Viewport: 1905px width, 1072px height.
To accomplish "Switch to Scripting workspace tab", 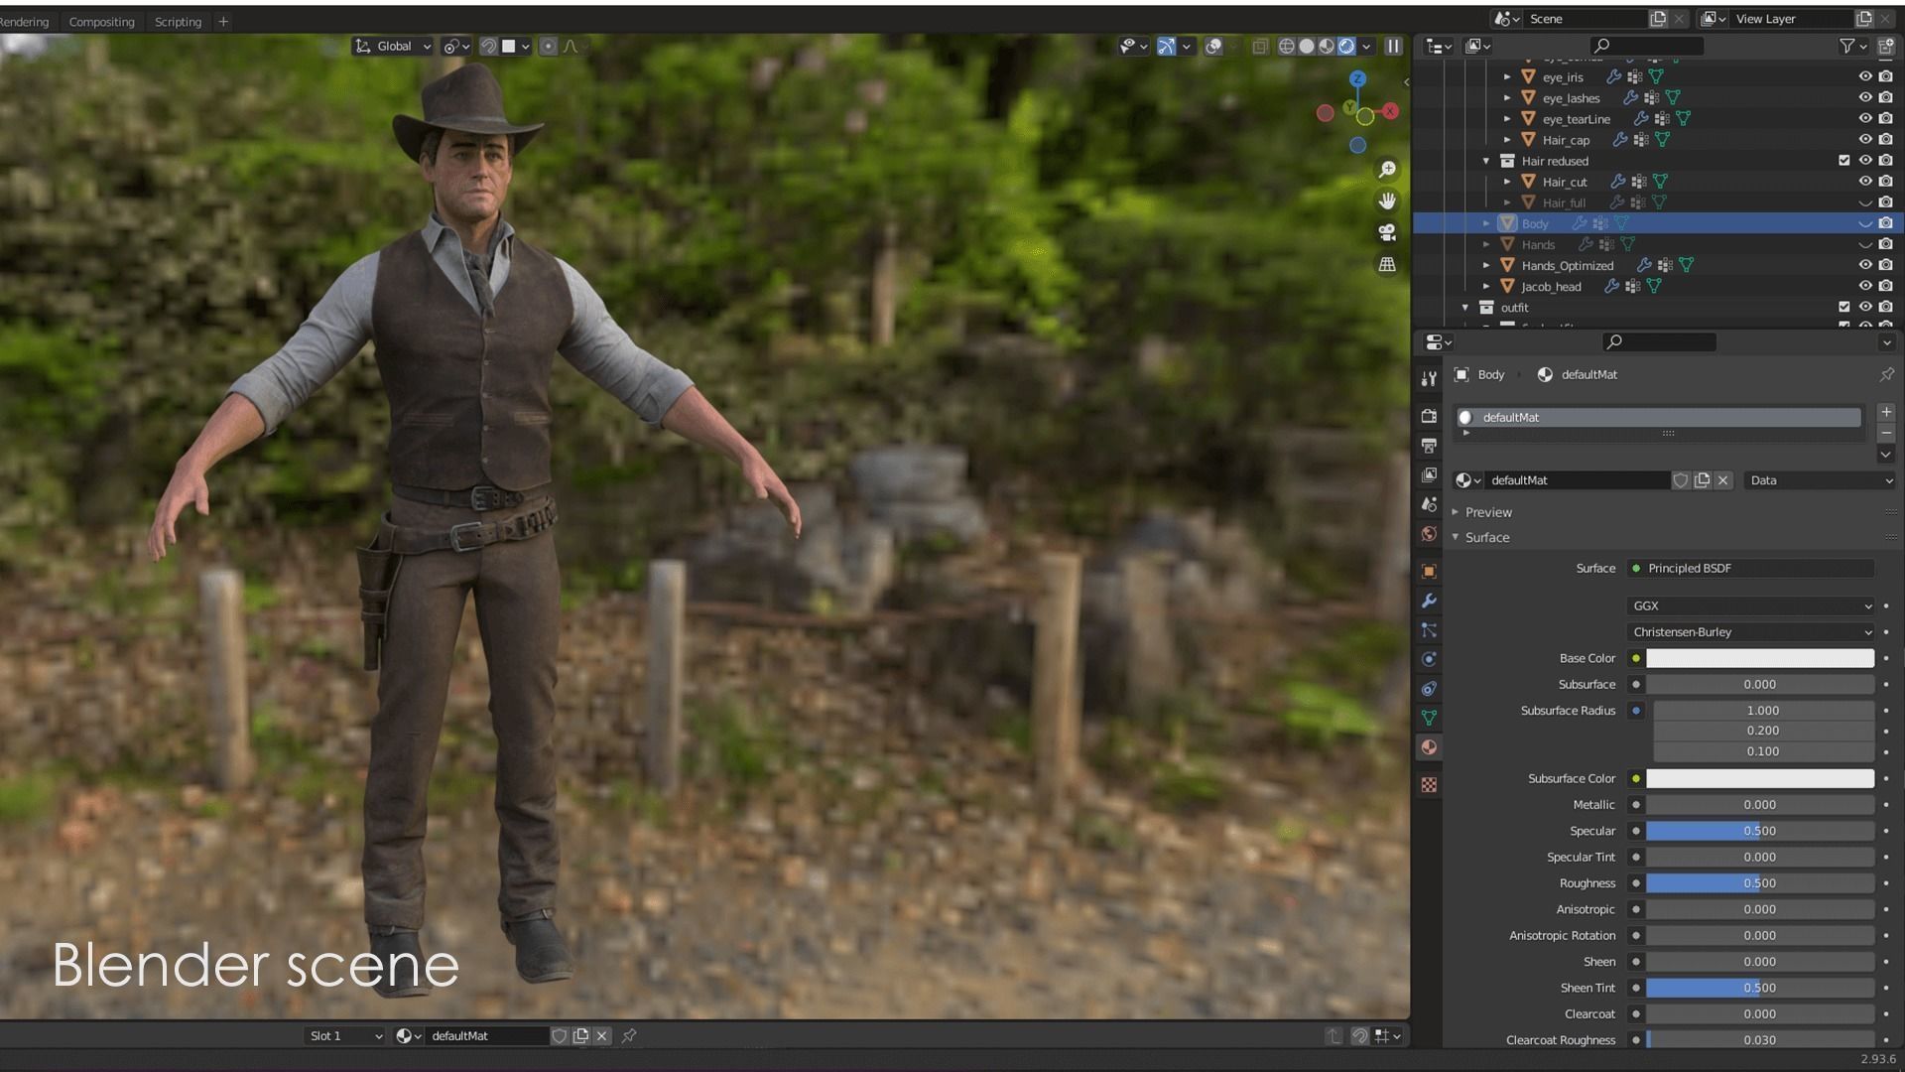I will pos(178,22).
